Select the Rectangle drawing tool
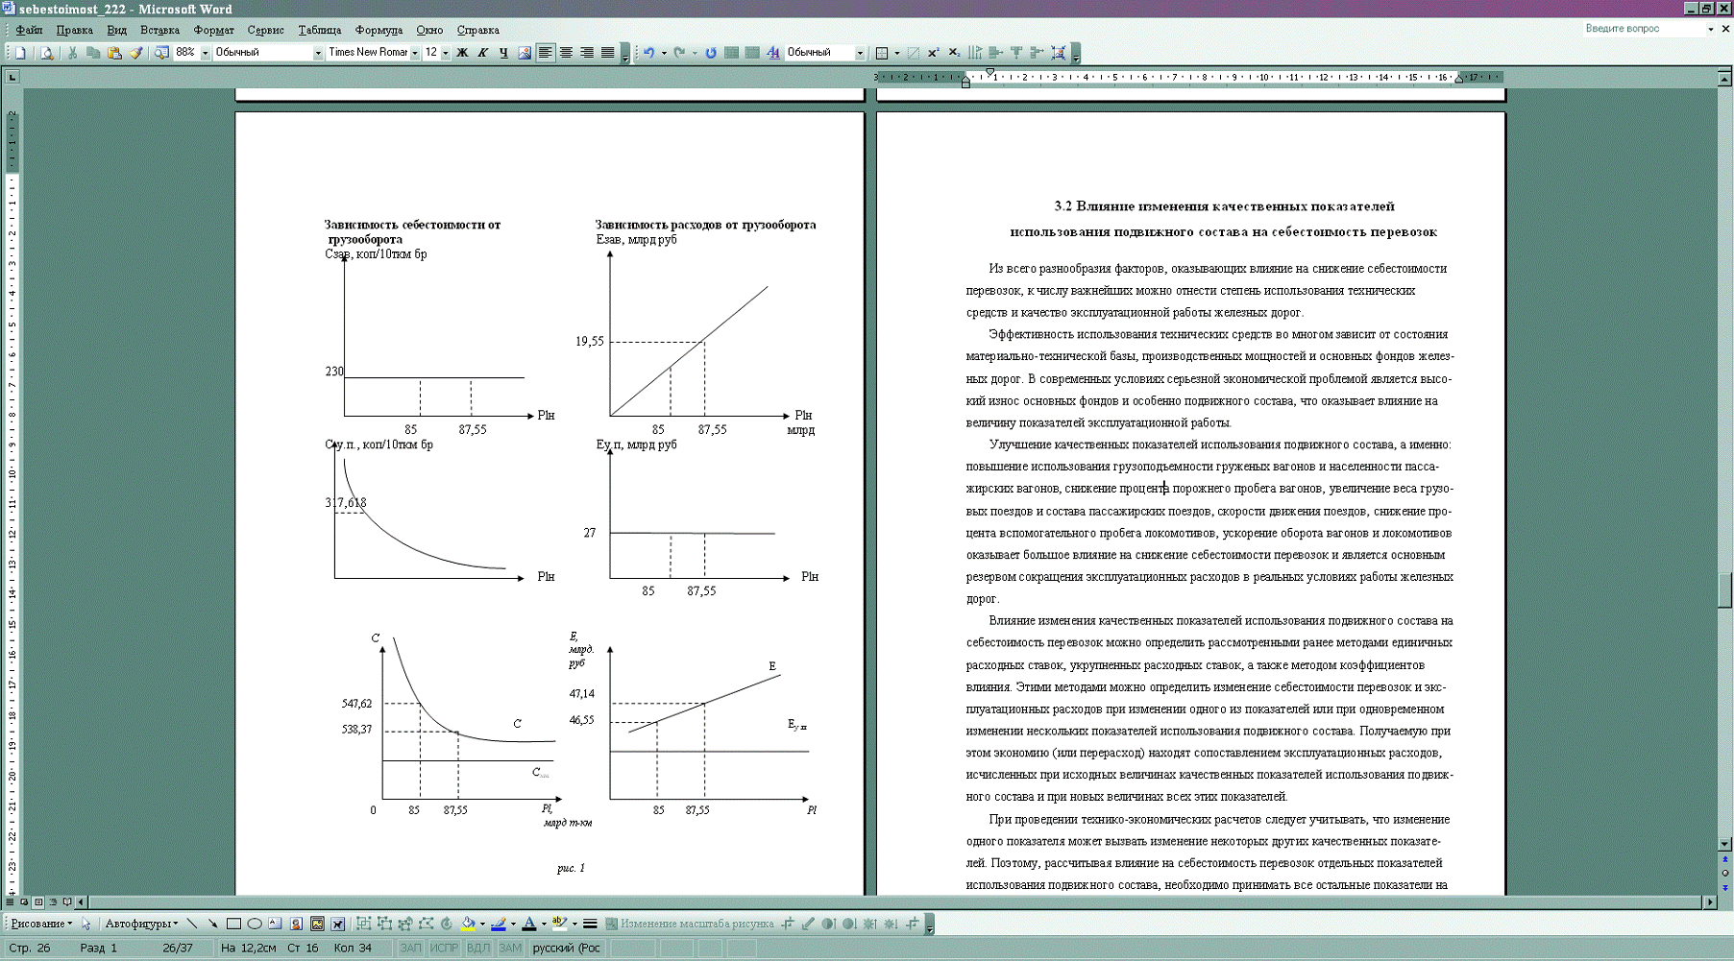 point(233,924)
